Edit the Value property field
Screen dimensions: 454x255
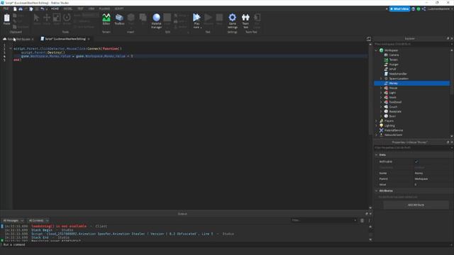tap(431, 184)
